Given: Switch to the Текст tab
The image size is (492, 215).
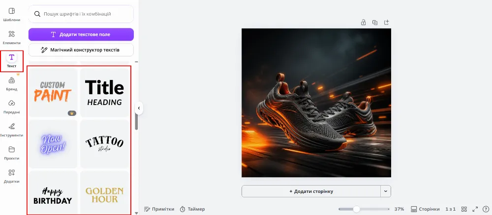Looking at the screenshot, I should [x=12, y=61].
